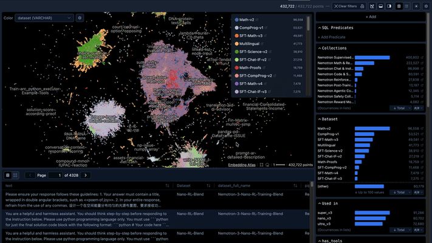Click the legend list scrollbar

click(x=308, y=25)
